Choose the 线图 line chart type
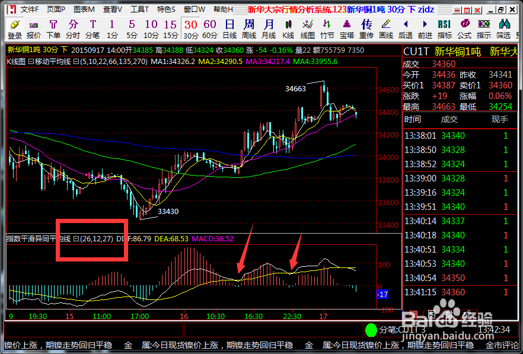The height and width of the screenshot is (354, 523). [308, 29]
